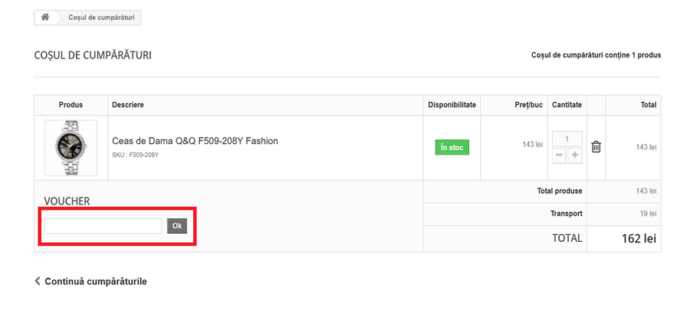
Task: Decrease quantity with the minus button
Action: [560, 155]
